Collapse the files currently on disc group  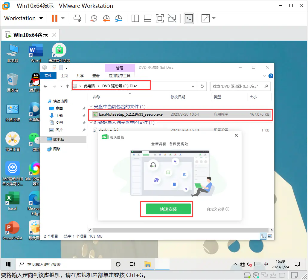click(x=91, y=107)
